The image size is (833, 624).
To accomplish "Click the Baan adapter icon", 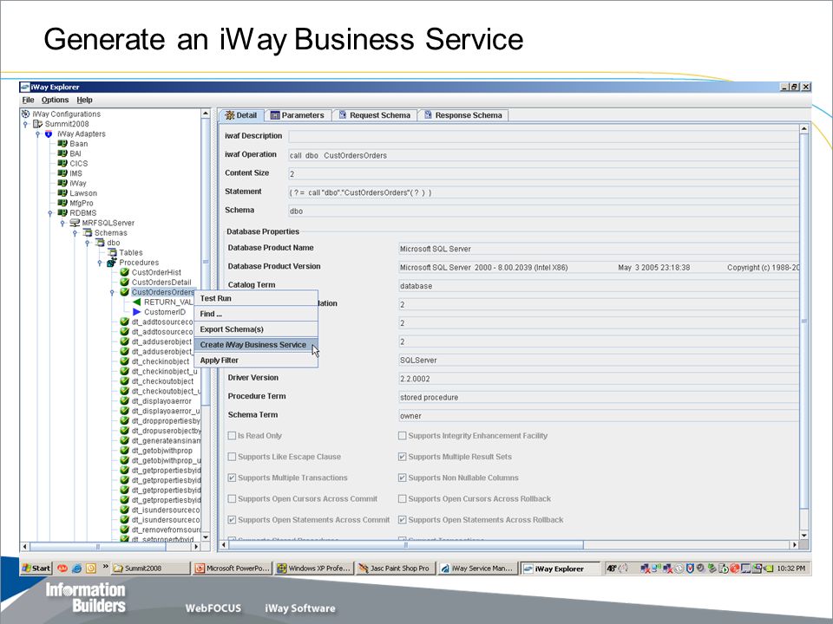I will [62, 143].
